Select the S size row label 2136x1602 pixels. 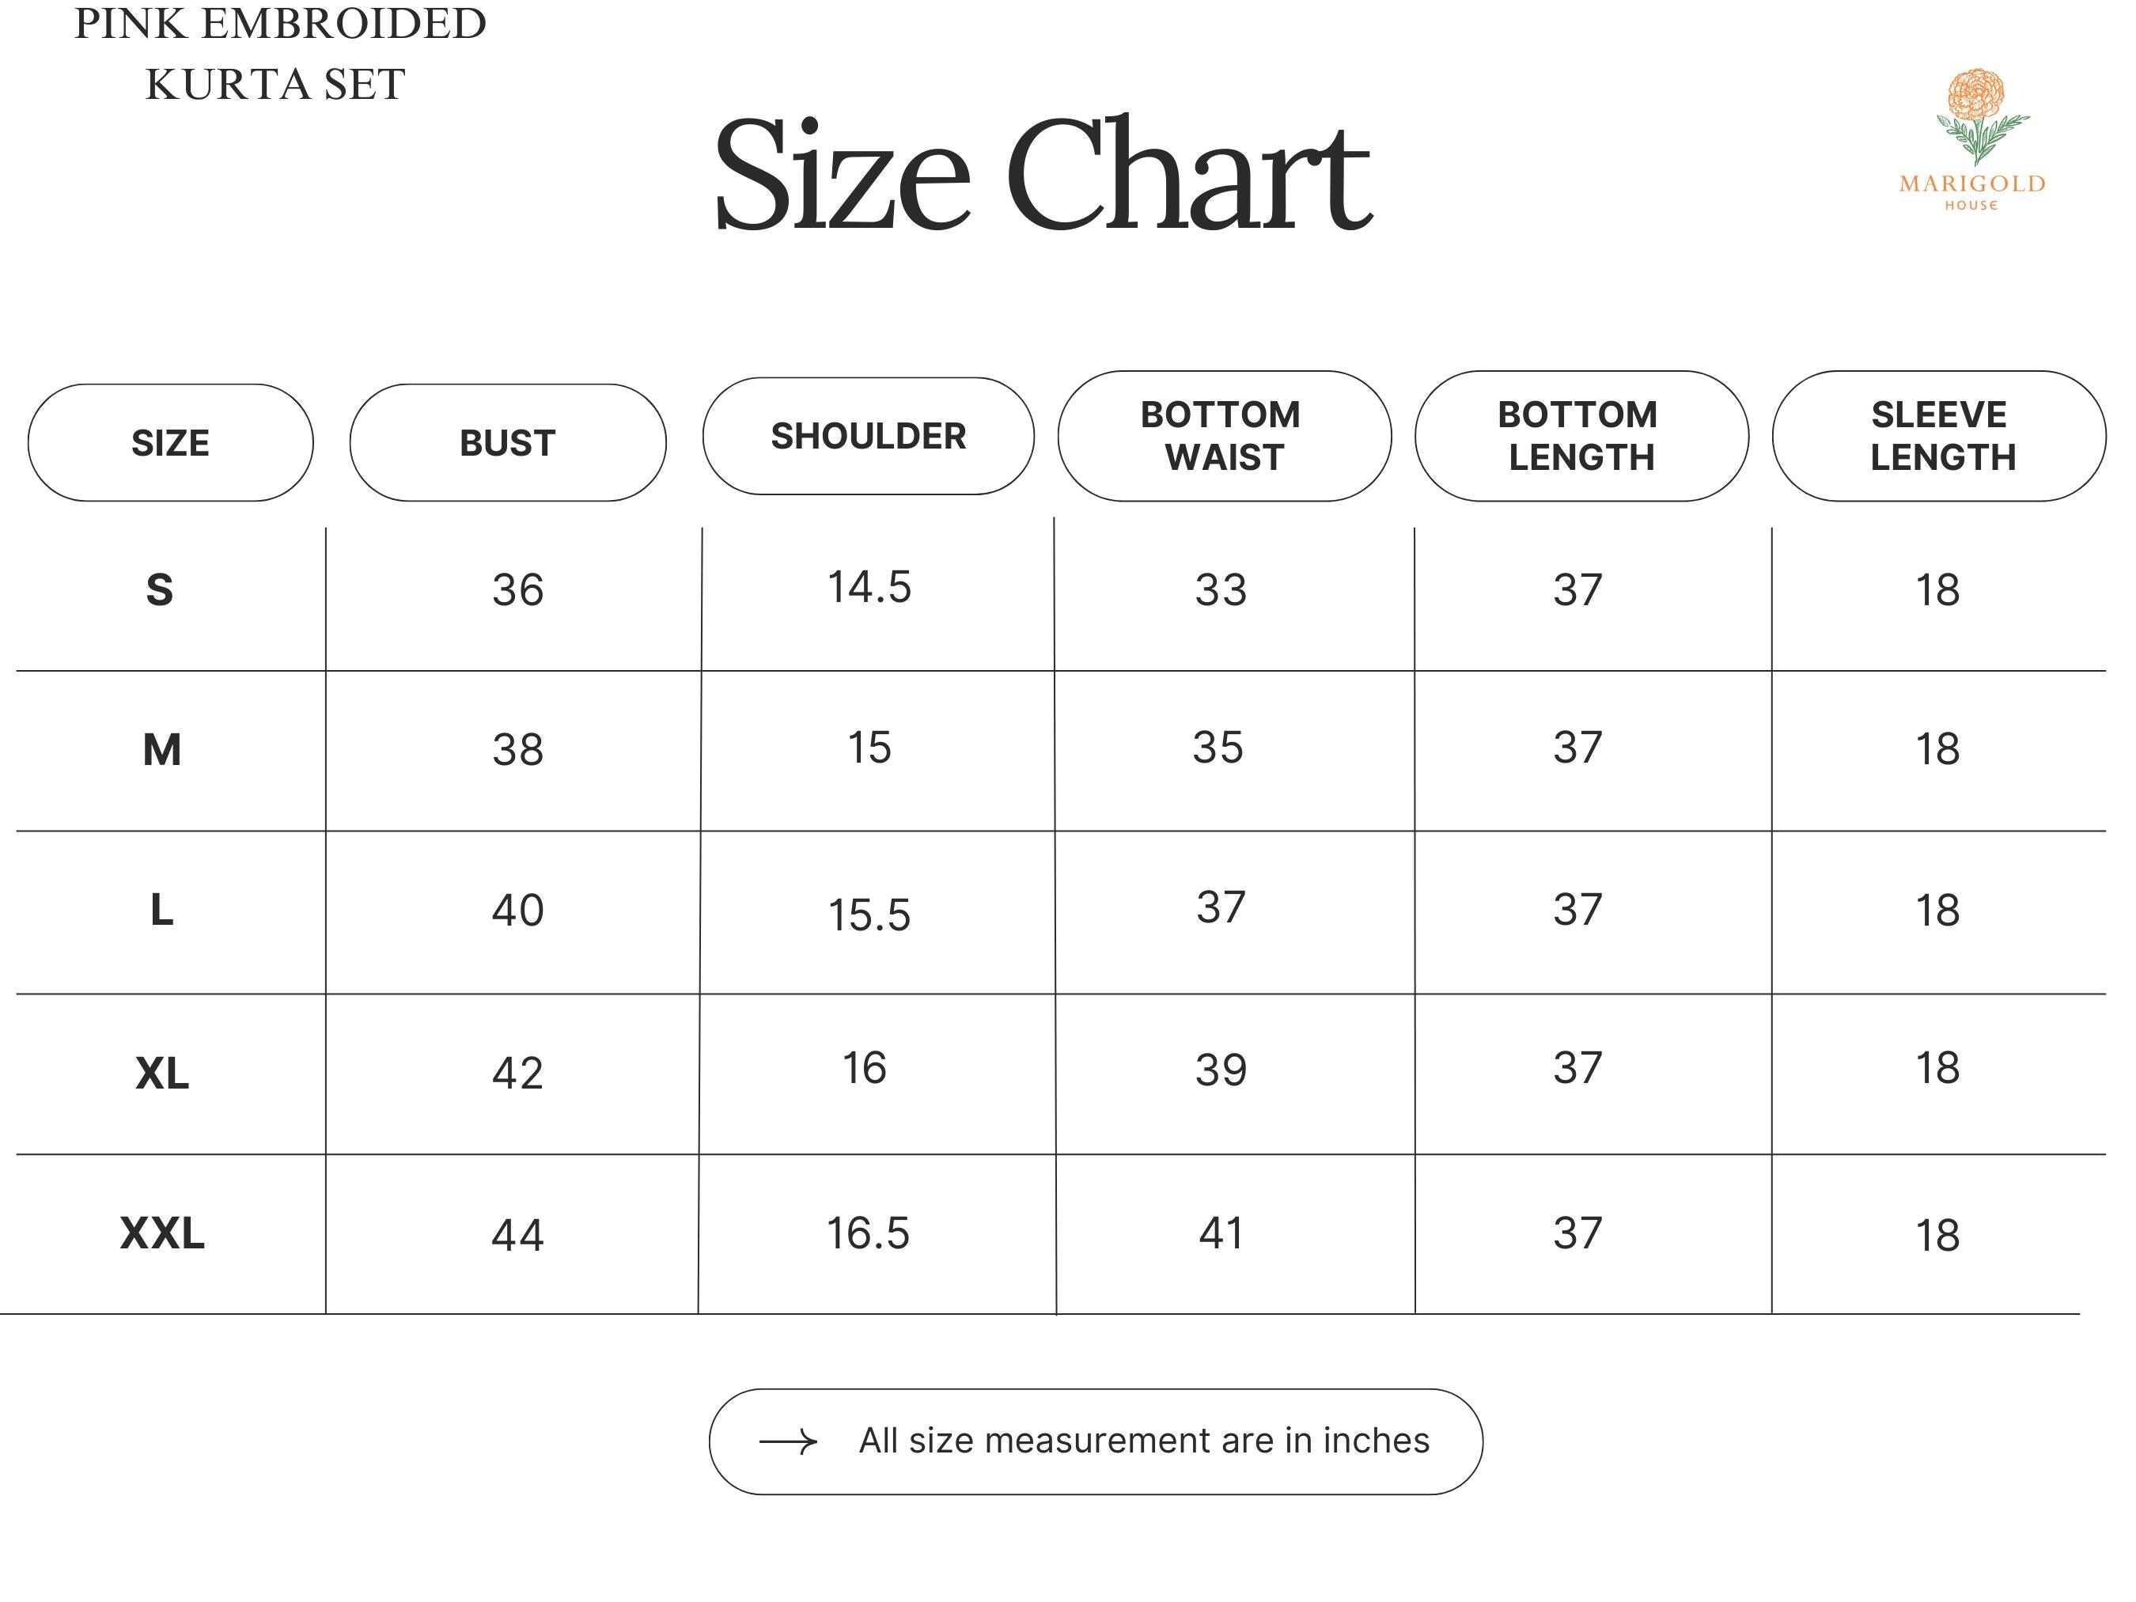pyautogui.click(x=159, y=589)
